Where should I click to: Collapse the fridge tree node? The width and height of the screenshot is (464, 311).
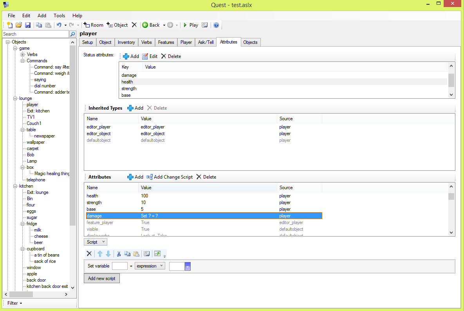(x=22, y=224)
